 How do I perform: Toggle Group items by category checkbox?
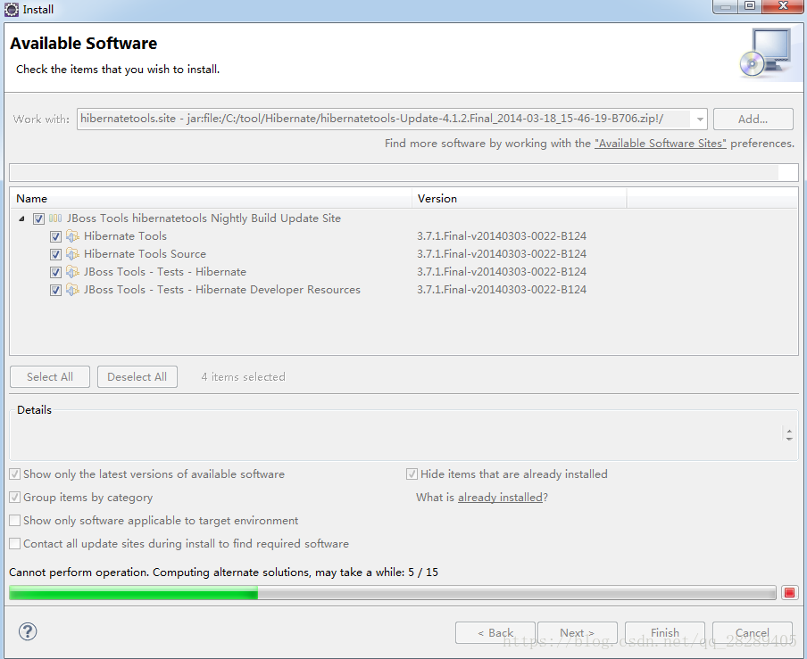(15, 497)
